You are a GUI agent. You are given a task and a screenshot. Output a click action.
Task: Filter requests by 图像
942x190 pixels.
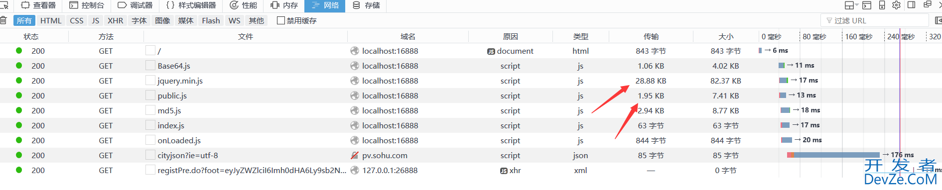click(x=162, y=20)
